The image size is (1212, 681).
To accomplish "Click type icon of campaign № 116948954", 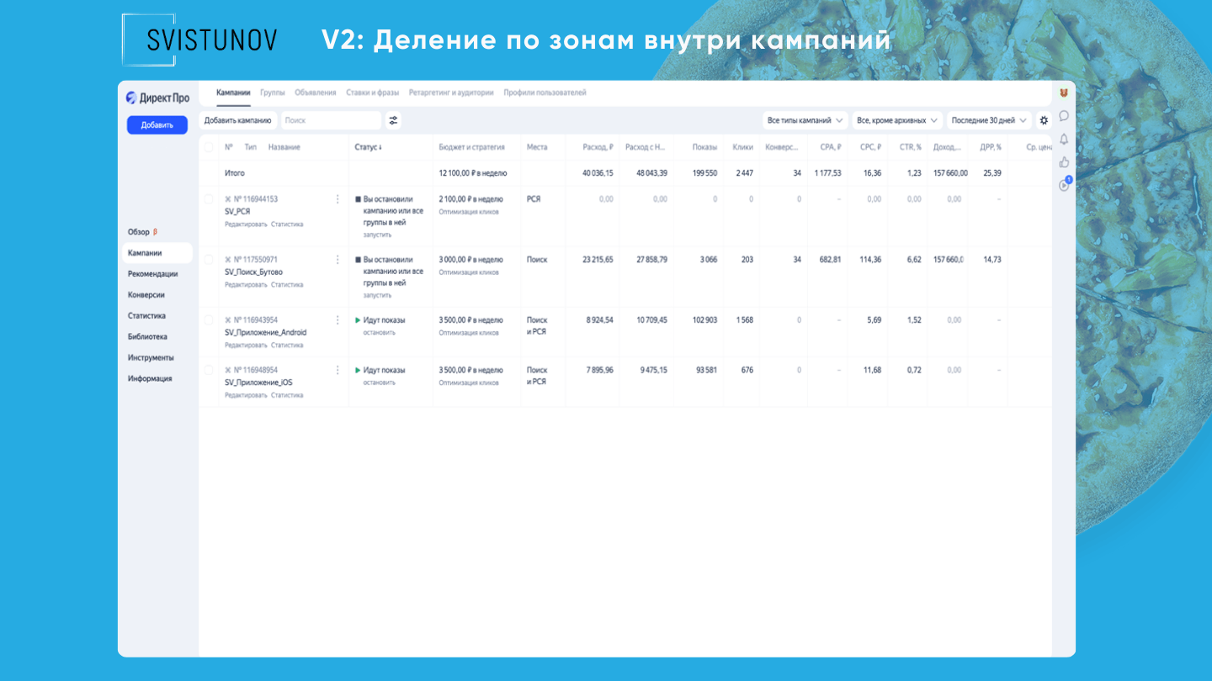I will (228, 370).
